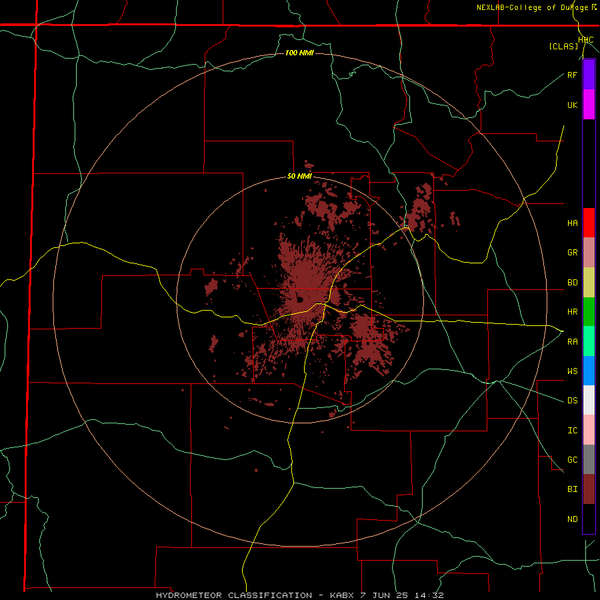Click the radar site center dot
This screenshot has height=600, width=600.
299,299
